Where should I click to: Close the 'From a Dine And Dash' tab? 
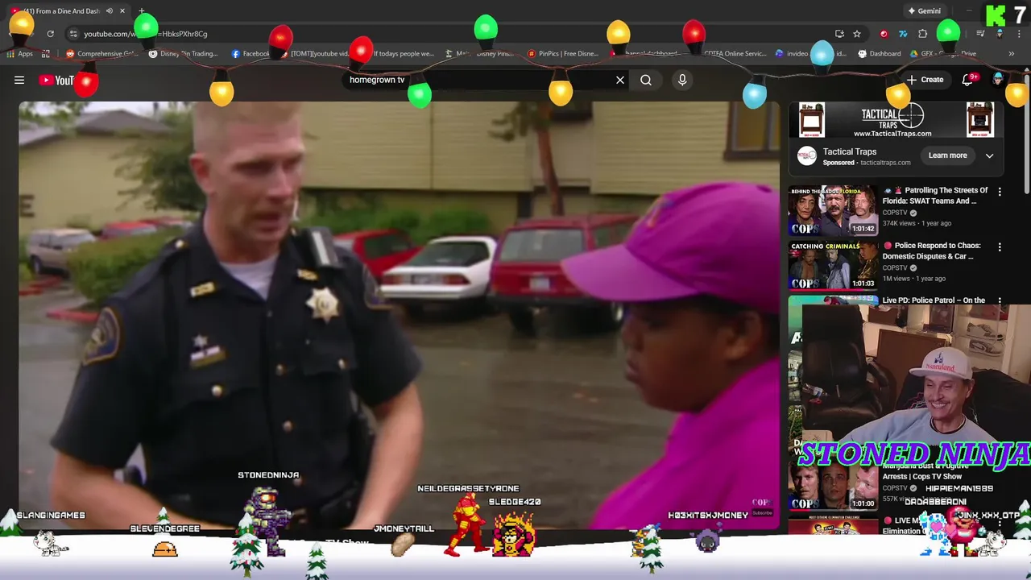pyautogui.click(x=122, y=11)
